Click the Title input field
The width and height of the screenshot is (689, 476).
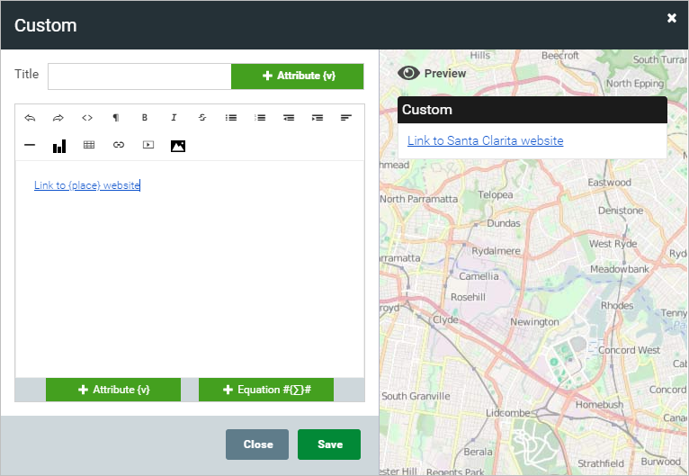[139, 76]
